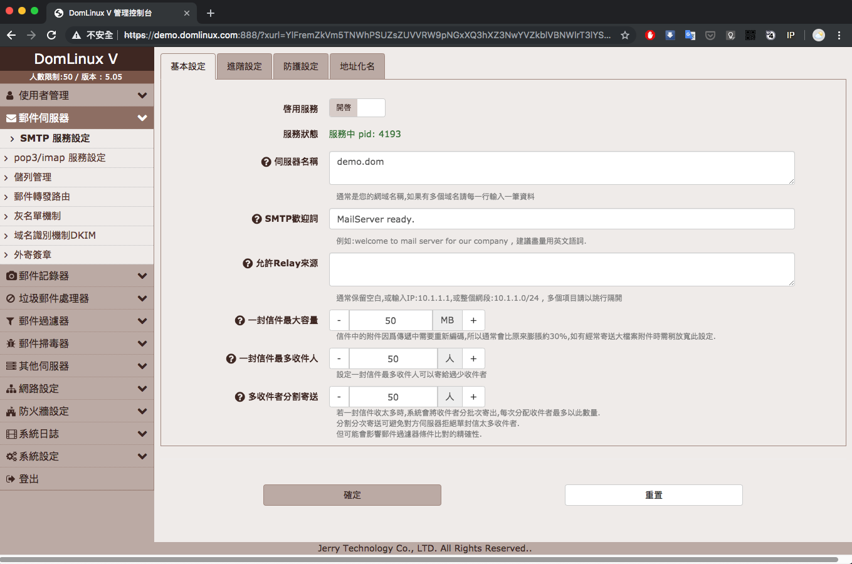852x564 pixels.
Task: Decrease 一封信件最多收件人 with minus
Action: [339, 358]
